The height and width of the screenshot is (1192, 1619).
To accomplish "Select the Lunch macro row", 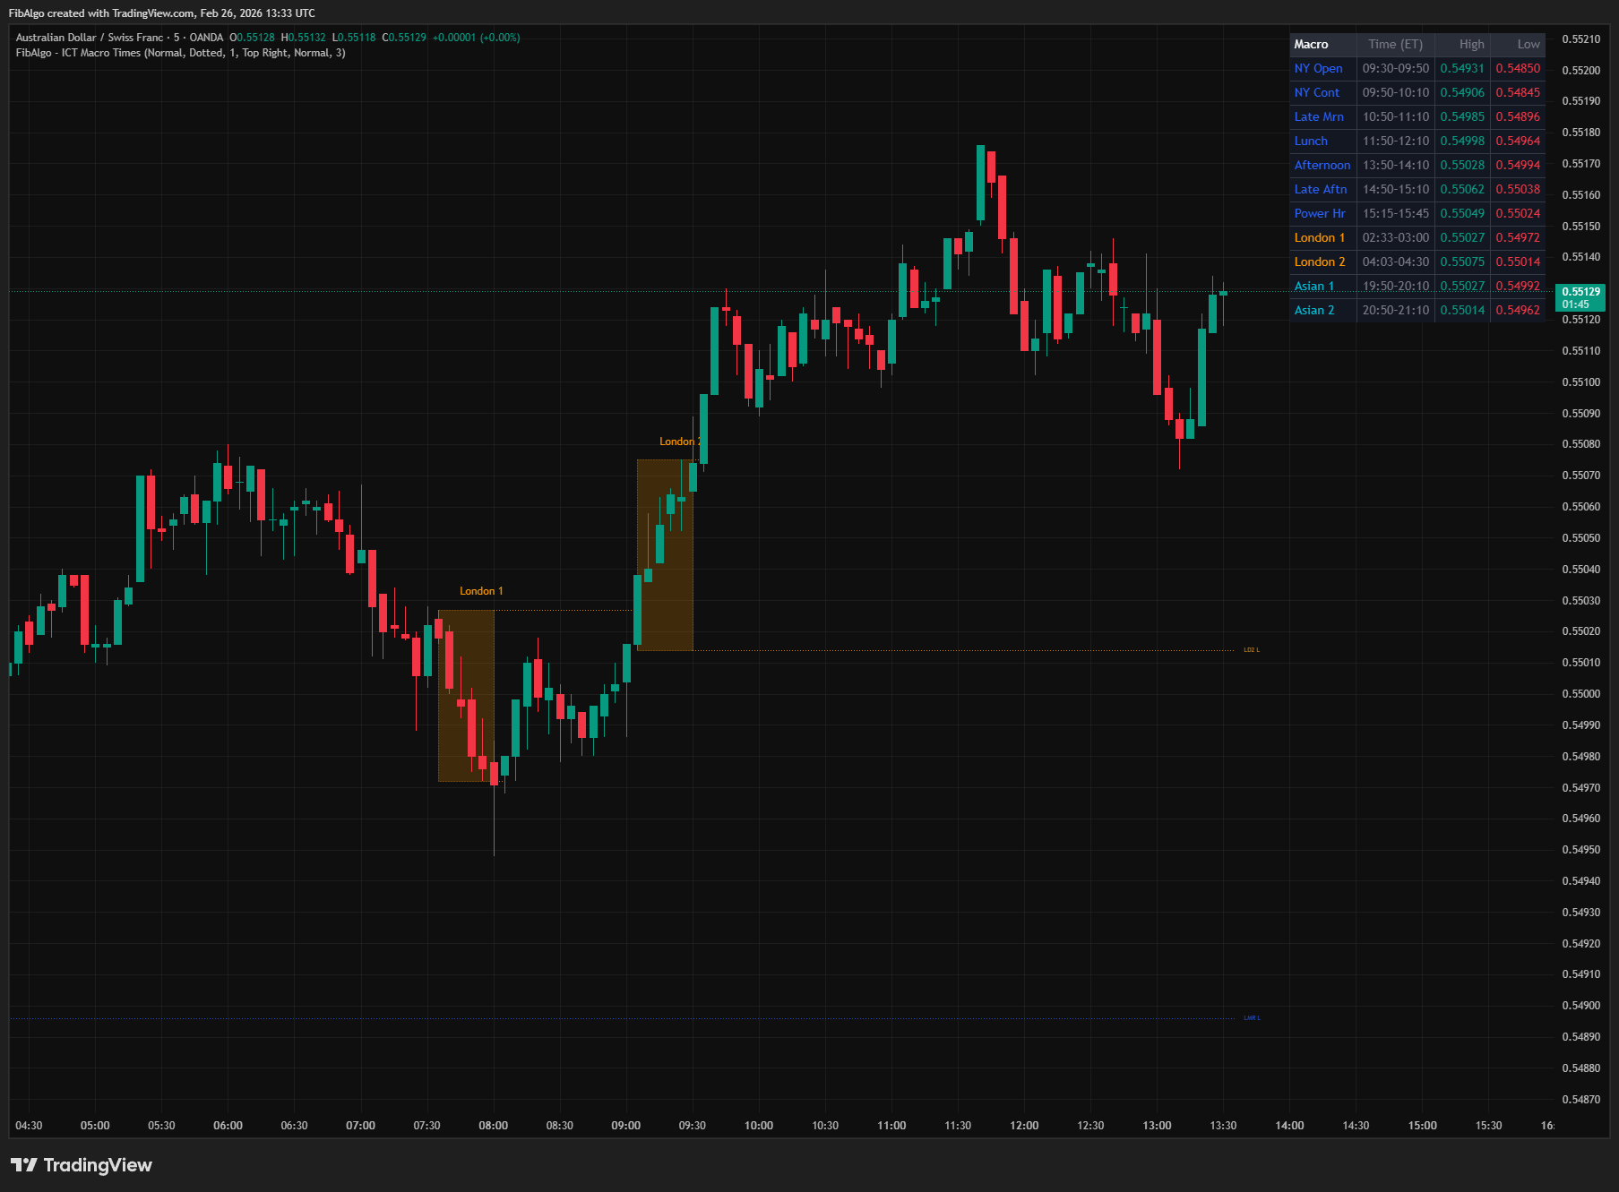I will click(x=1310, y=141).
